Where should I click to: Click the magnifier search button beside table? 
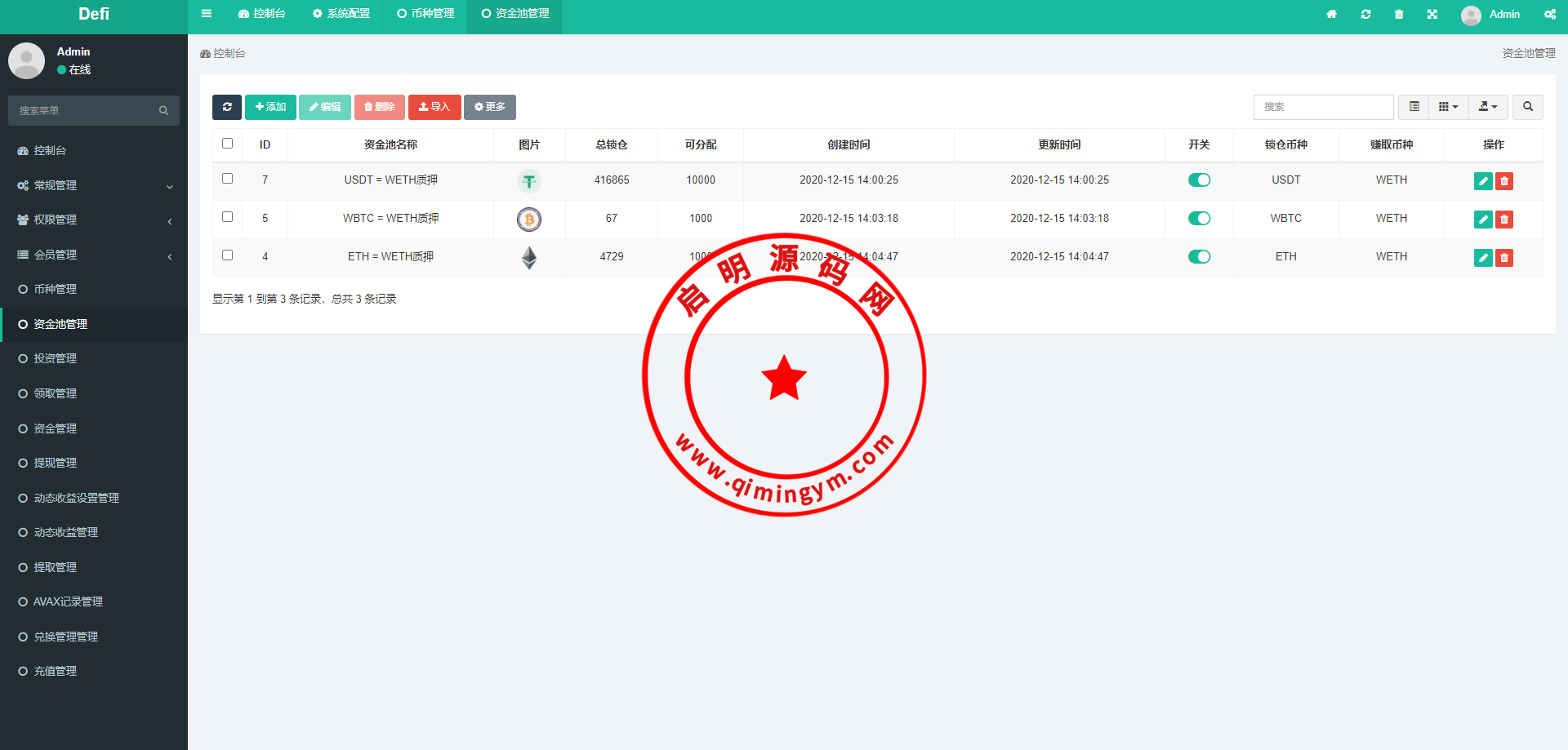(x=1527, y=107)
